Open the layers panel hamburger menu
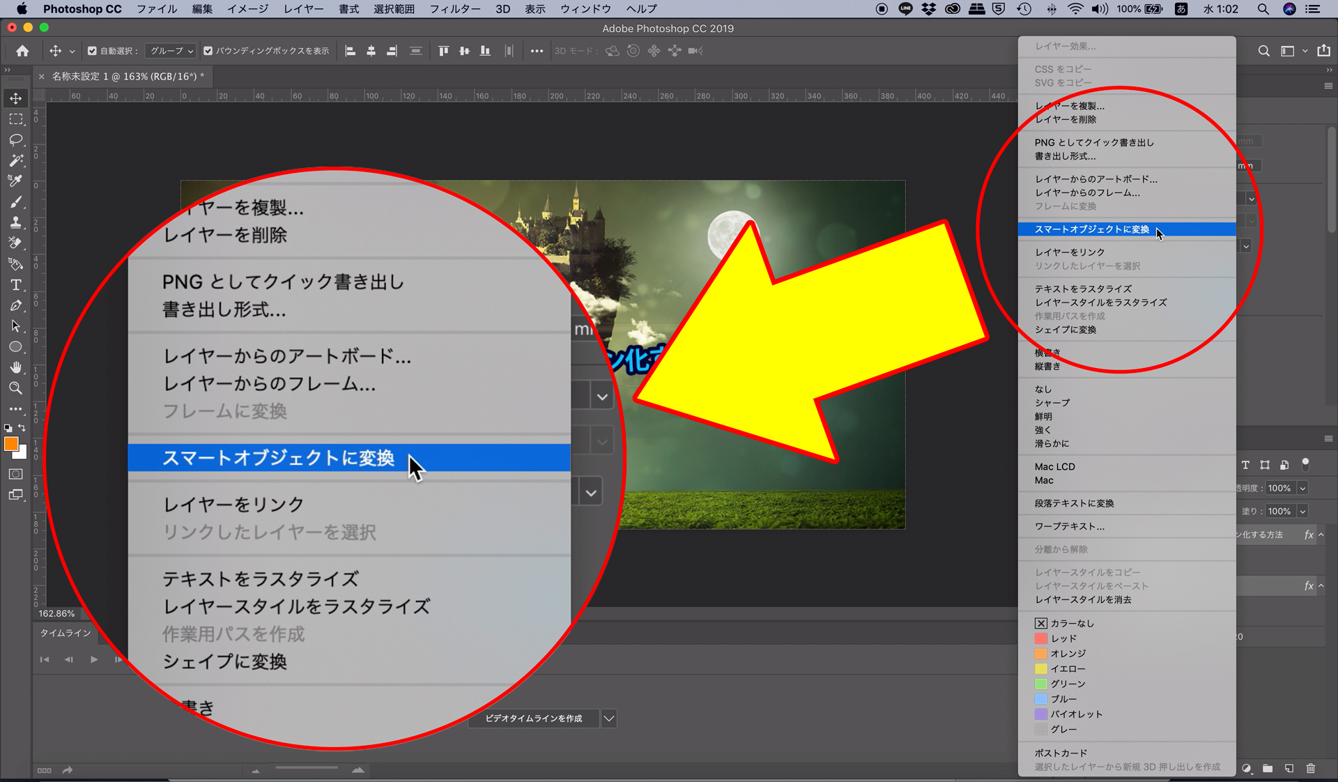 (1328, 439)
